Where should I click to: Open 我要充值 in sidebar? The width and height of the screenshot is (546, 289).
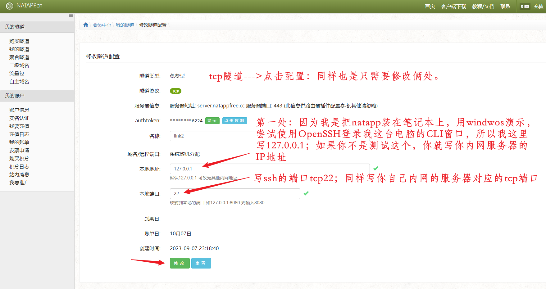[19, 126]
